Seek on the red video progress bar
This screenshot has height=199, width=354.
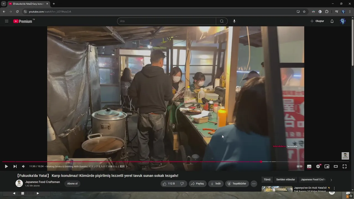(131, 162)
